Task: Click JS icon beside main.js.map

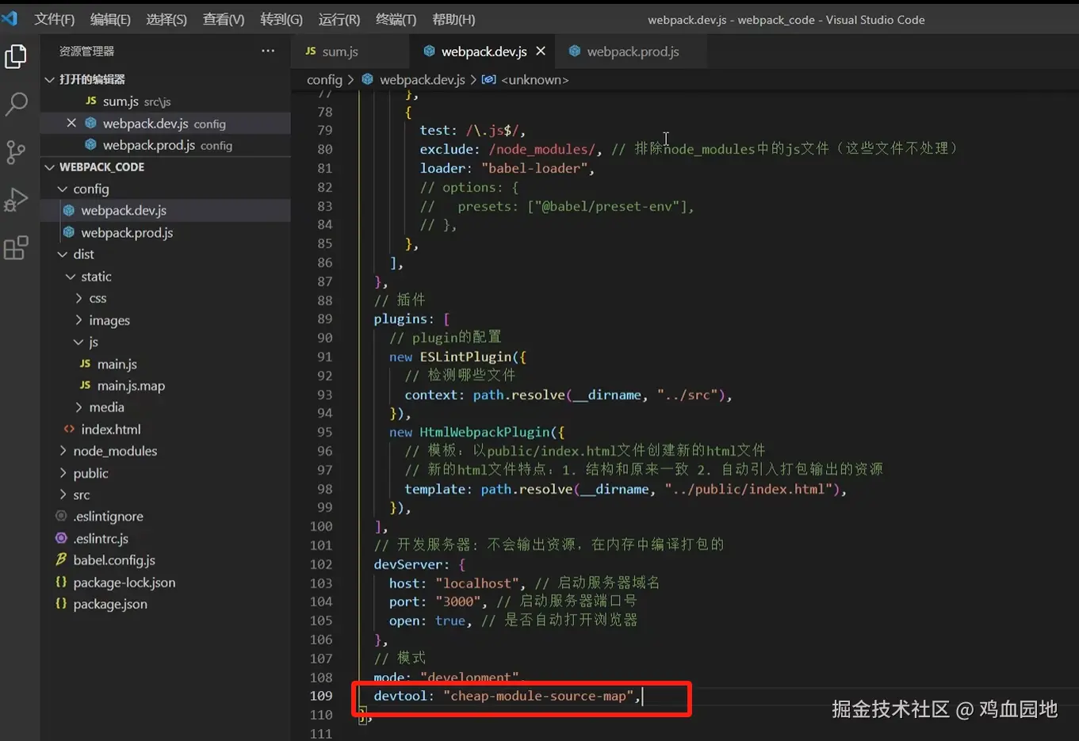Action: (85, 385)
